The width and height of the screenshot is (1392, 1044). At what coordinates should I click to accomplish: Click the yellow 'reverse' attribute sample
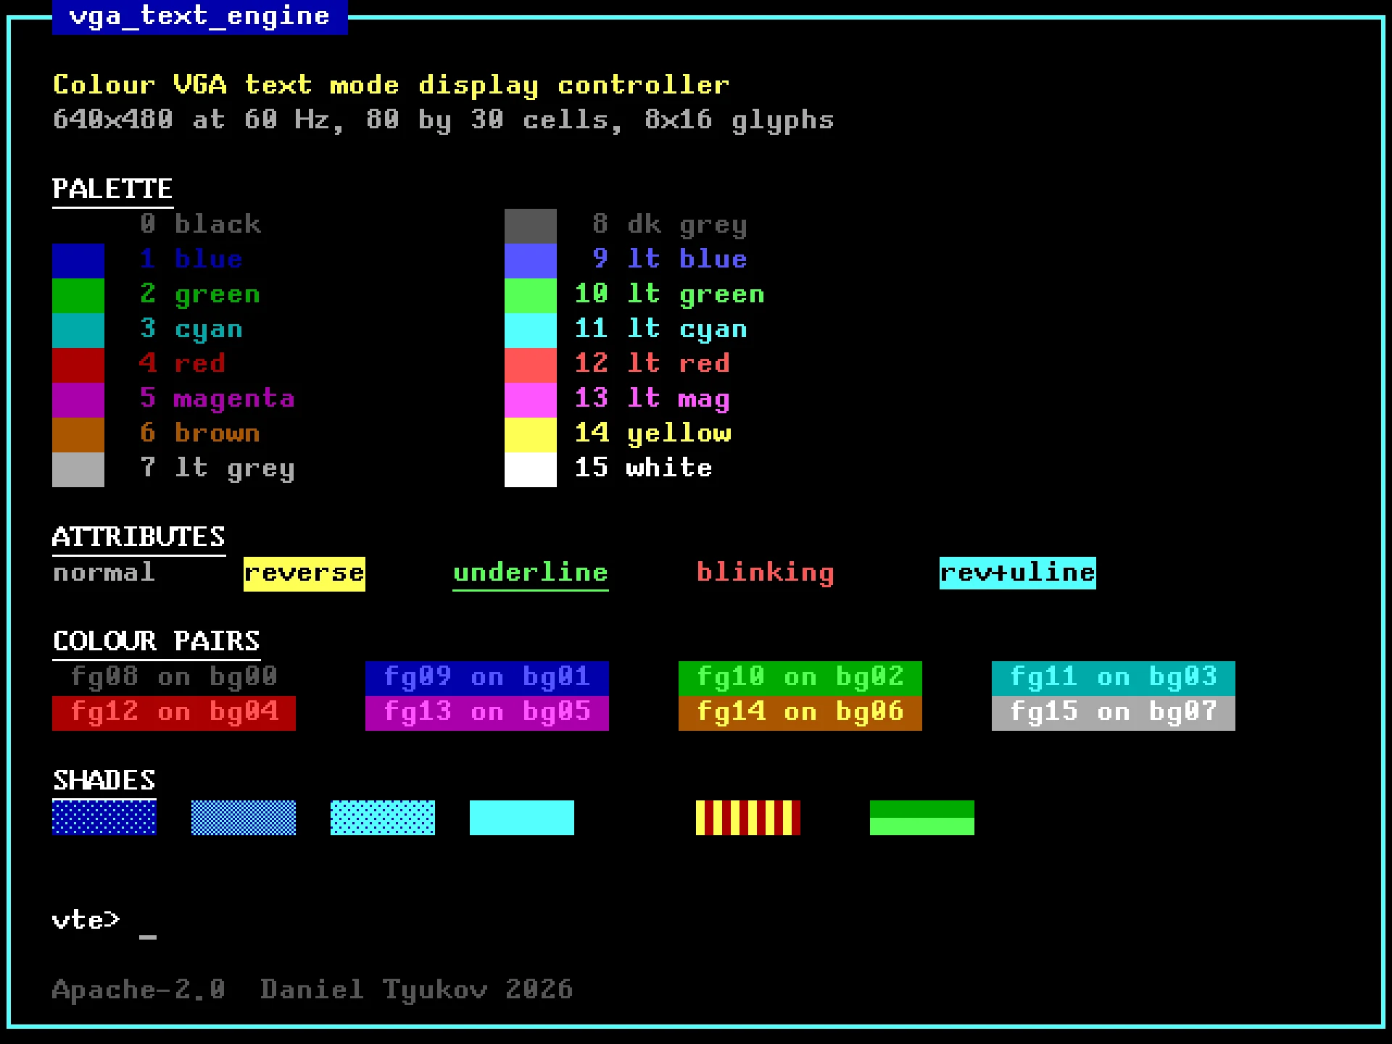click(304, 574)
